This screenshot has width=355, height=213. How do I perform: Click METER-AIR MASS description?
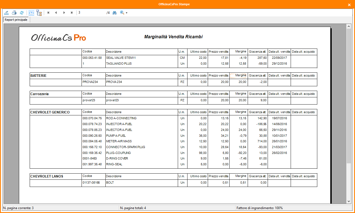[119, 141]
